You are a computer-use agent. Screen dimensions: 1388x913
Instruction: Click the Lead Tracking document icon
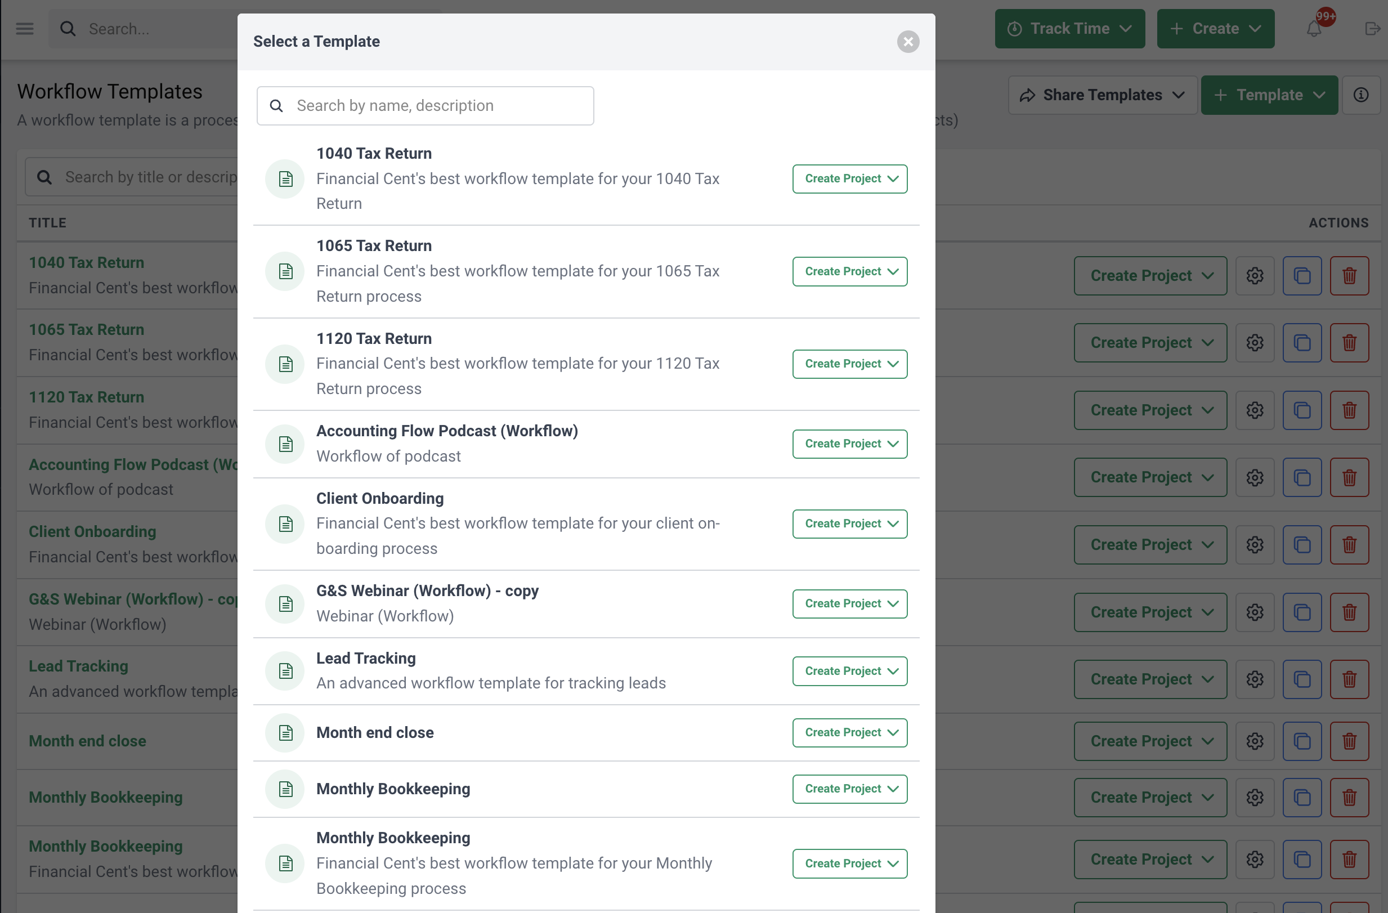tap(285, 671)
